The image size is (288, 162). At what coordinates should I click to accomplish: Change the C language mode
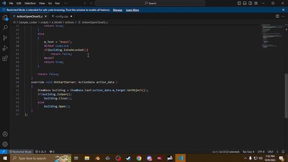pos(277,152)
